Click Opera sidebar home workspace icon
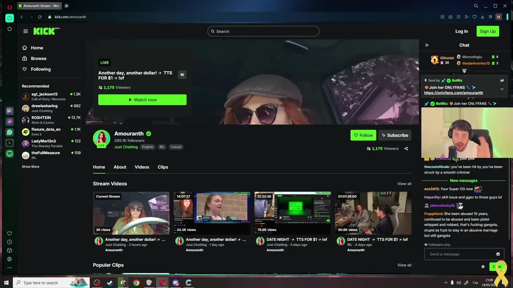Screen dimensions: 513x288 pyautogui.click(x=10, y=18)
